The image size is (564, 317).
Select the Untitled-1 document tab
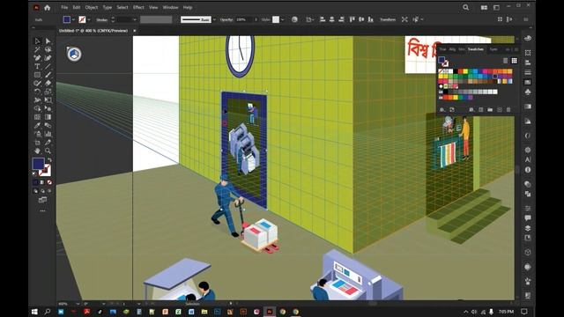pyautogui.click(x=93, y=31)
